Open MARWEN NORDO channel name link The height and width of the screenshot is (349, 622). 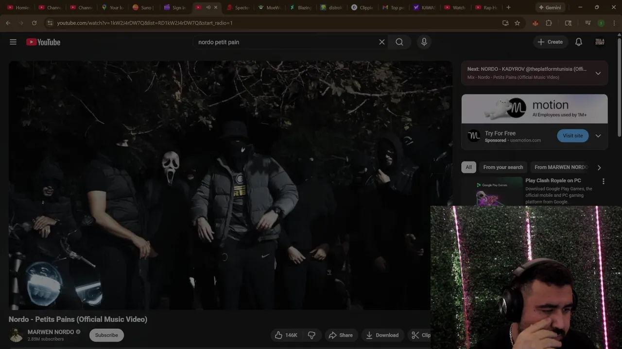(x=51, y=332)
